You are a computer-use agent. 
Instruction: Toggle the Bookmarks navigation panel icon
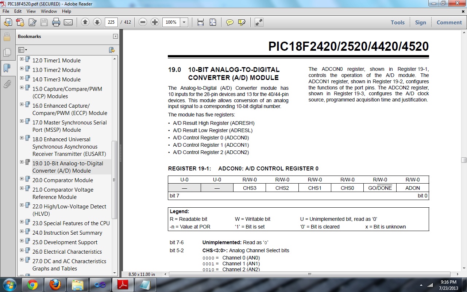click(7, 68)
